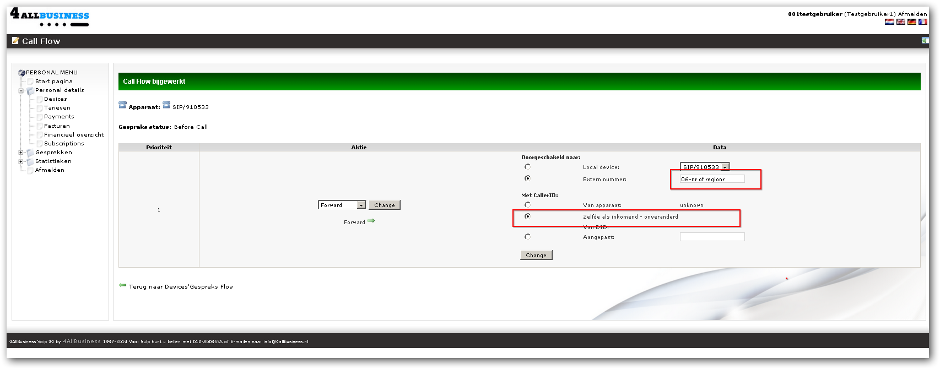The height and width of the screenshot is (369, 940).
Task: Choose the French flag language icon
Action: [923, 22]
